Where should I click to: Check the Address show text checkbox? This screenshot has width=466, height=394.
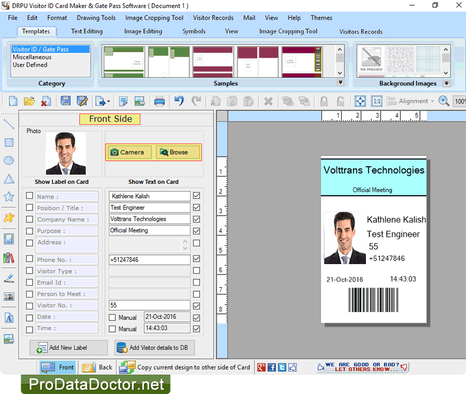(196, 243)
